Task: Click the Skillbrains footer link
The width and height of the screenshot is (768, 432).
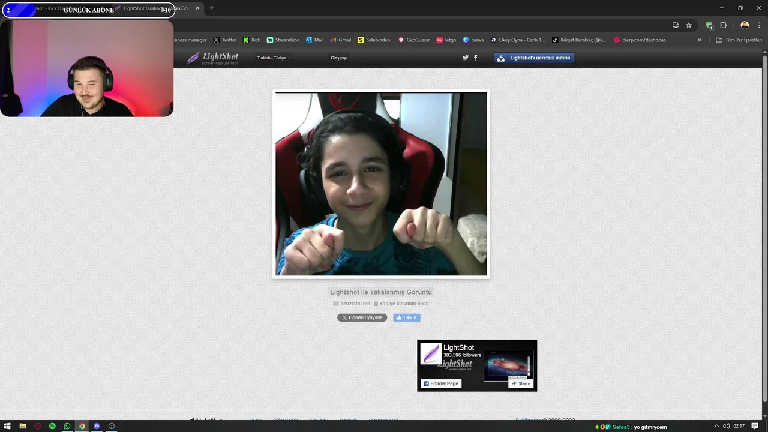Action: point(528,419)
